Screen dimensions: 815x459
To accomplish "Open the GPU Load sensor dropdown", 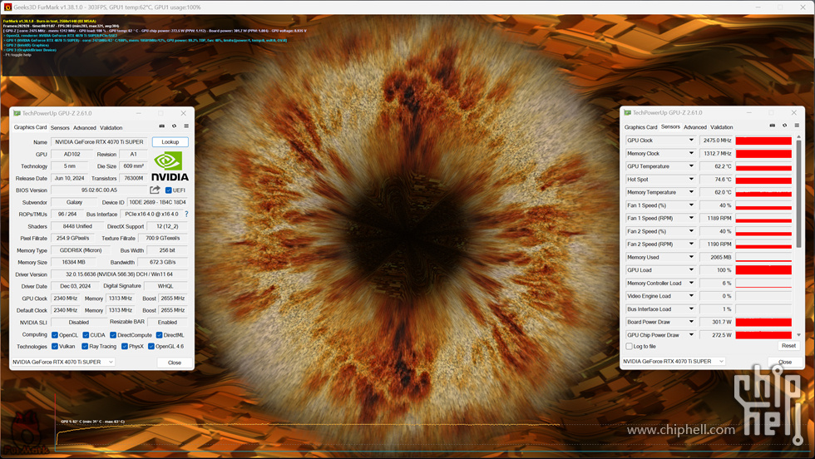I will pos(691,270).
